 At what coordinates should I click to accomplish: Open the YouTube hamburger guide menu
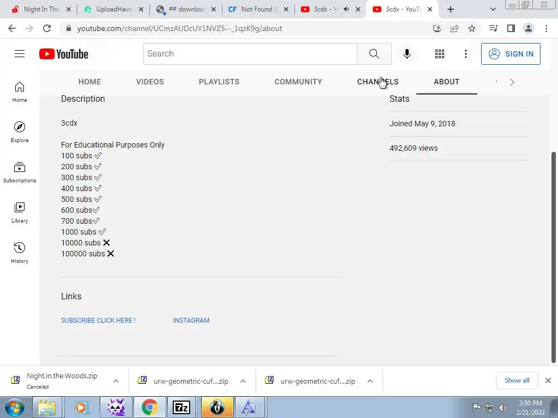(20, 54)
